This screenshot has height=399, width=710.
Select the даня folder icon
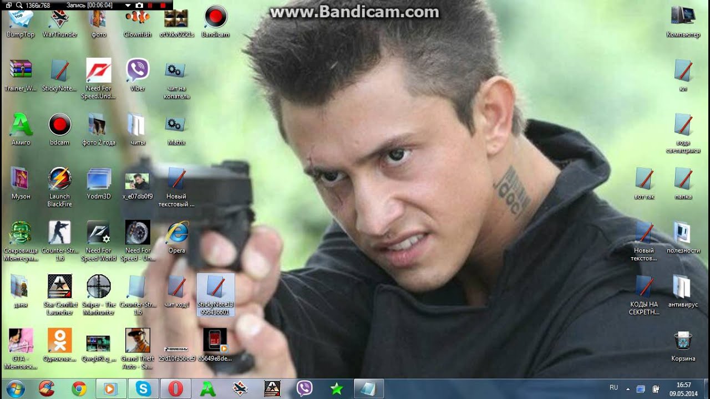(x=21, y=291)
